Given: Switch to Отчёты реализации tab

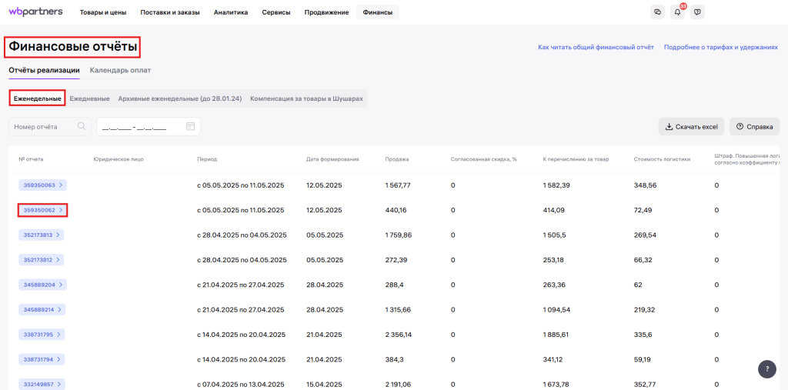Looking at the screenshot, I should (x=44, y=70).
